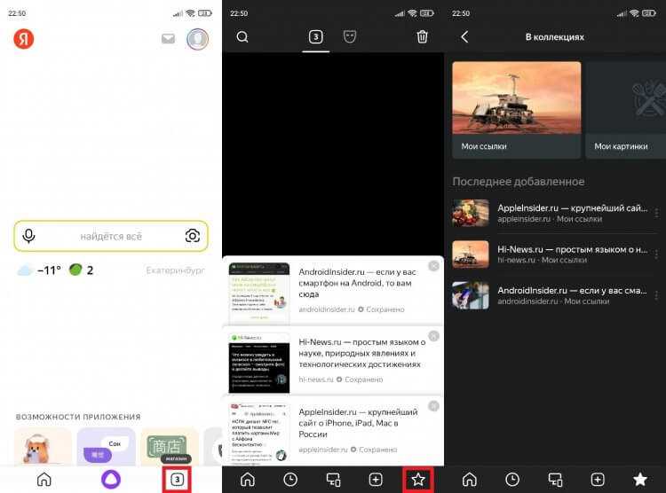Open three-dot menu for Hi-News.ru bookmark
The width and height of the screenshot is (666, 493).
click(656, 254)
